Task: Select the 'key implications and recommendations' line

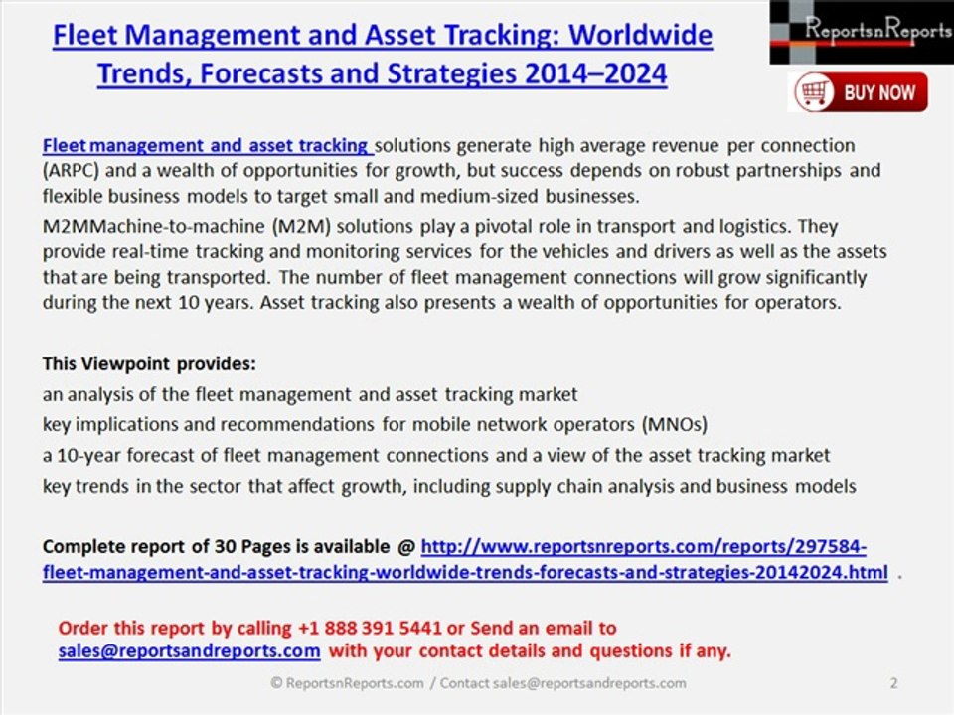Action: click(375, 424)
